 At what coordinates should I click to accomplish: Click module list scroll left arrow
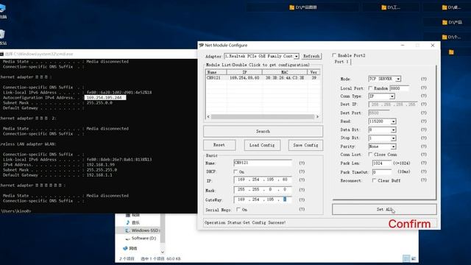coord(208,116)
